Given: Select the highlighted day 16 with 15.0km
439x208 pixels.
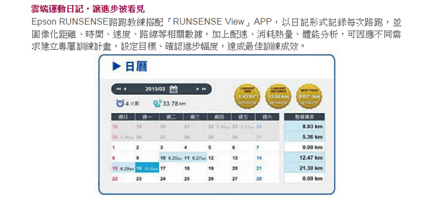Looking at the screenshot, I should [x=147, y=168].
